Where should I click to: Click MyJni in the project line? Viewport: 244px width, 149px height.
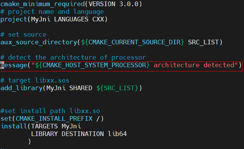click(x=41, y=19)
